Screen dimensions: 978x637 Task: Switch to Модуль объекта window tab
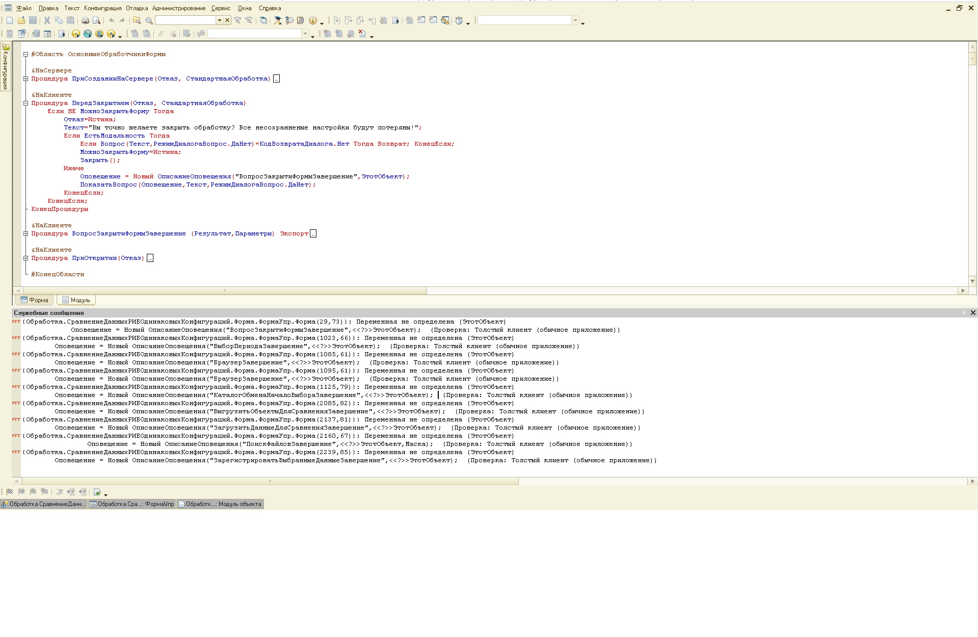click(x=220, y=504)
